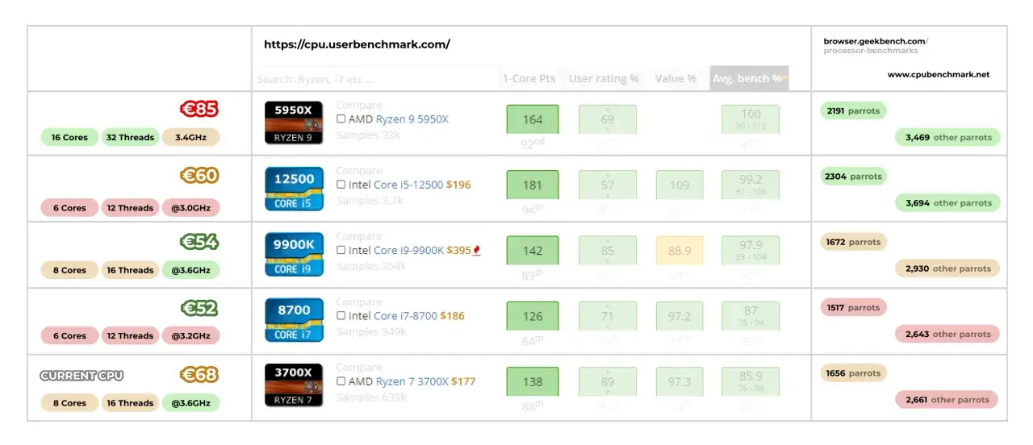Viewport: 1033px width, 445px height.
Task: Click the $395 price of the i9-9900K
Action: (x=458, y=251)
